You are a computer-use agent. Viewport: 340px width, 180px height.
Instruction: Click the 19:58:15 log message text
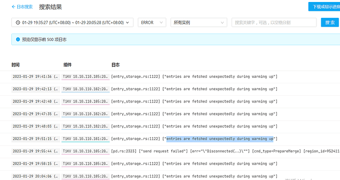click(x=194, y=164)
